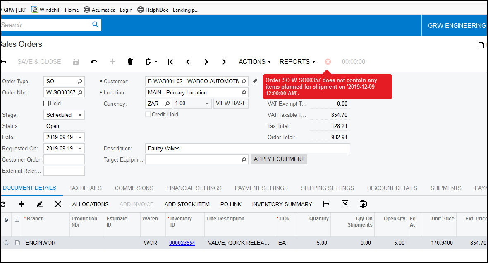The image size is (488, 263).
Task: Go to the next record arrow
Action: [206, 62]
